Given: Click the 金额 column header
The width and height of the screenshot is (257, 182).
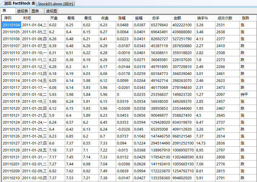Looking at the screenshot, I should point(183,18).
